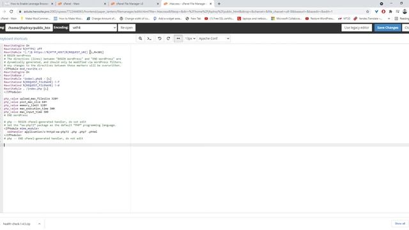The width and height of the screenshot is (409, 230).
Task: Click the max_execution_time 300 line
Action: (x=29, y=109)
